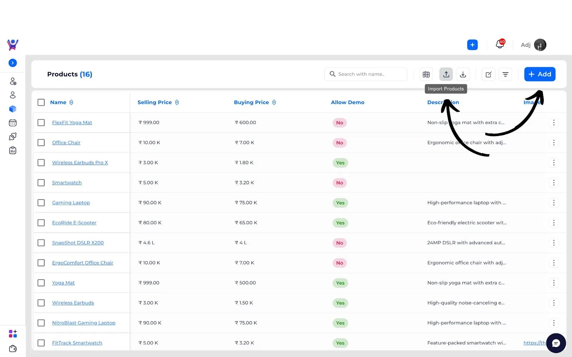Select the Office Chair row checkbox
572x357 pixels.
(x=41, y=142)
